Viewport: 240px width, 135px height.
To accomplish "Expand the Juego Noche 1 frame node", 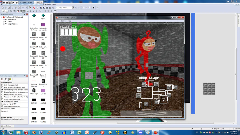I will 4,24.
